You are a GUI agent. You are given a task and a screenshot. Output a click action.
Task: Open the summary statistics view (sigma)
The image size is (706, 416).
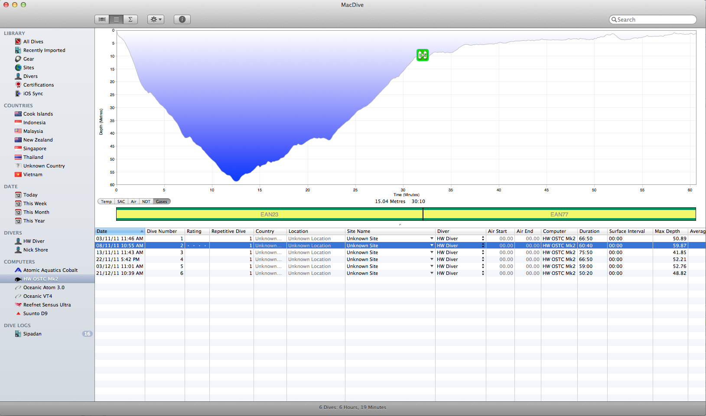pos(130,19)
